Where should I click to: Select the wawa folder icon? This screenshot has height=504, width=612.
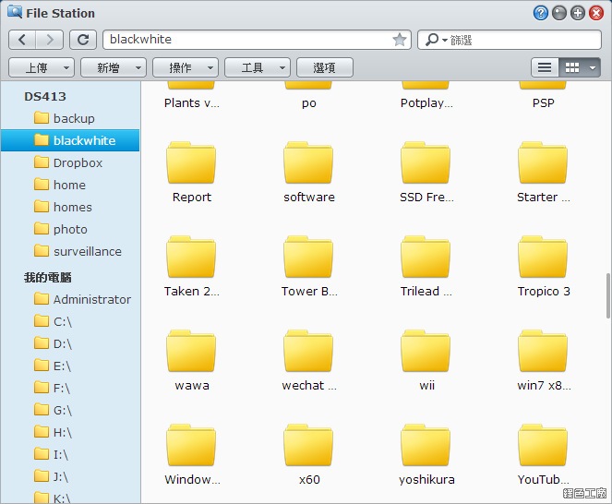click(x=191, y=351)
